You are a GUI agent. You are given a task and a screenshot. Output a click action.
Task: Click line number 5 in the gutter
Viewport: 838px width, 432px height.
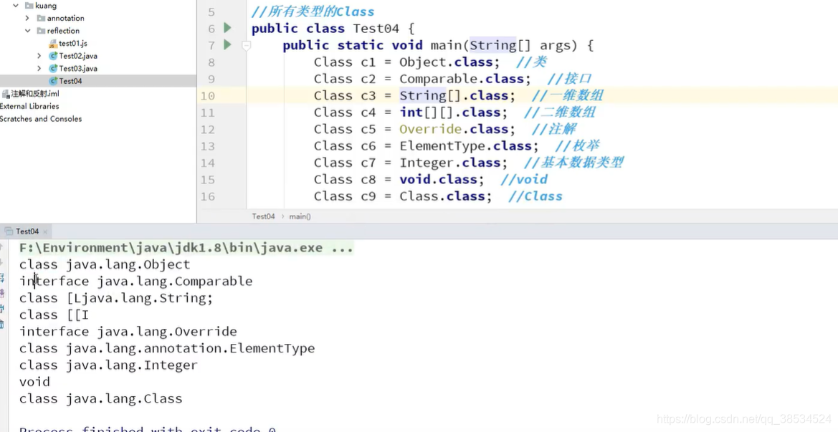tap(211, 12)
